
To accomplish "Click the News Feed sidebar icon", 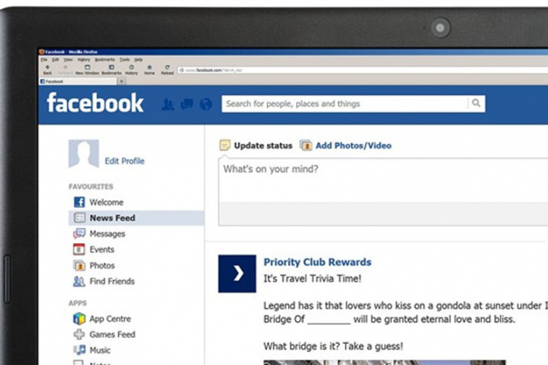I will coord(79,218).
